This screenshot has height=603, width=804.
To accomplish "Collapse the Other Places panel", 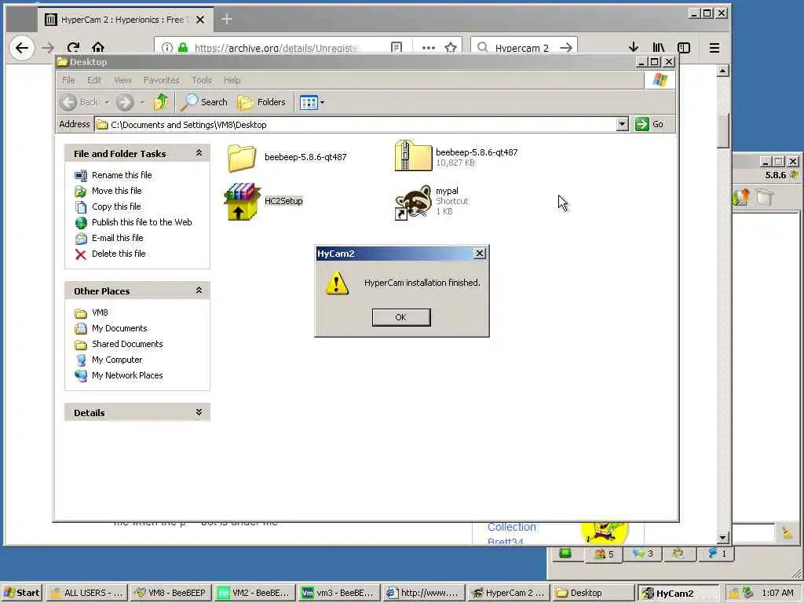I will pos(199,291).
